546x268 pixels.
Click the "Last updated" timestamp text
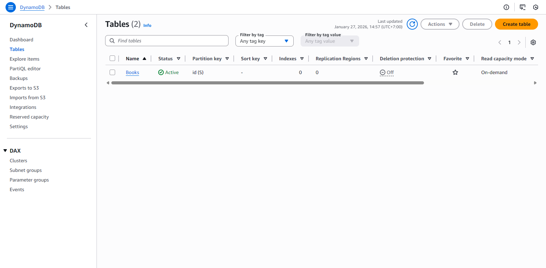click(x=368, y=24)
